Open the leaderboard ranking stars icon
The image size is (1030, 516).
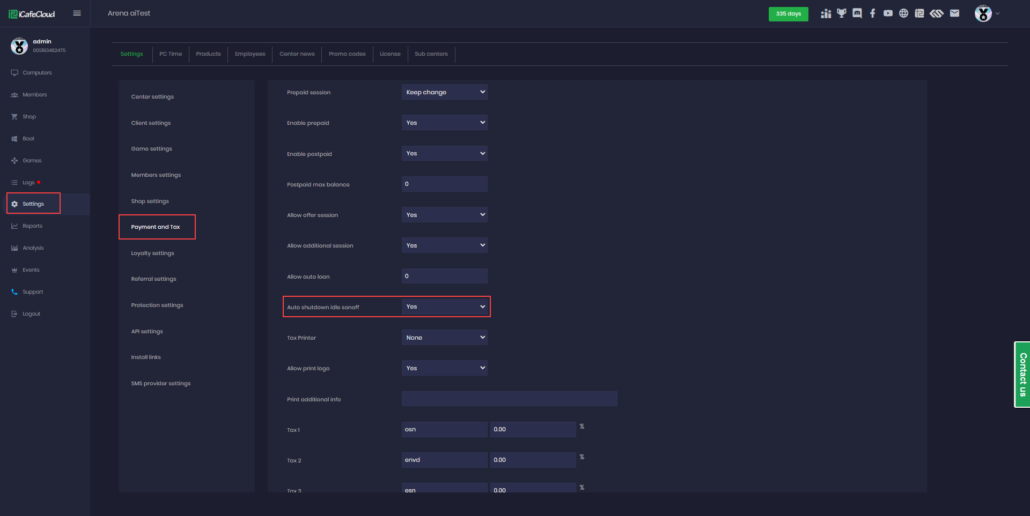826,13
